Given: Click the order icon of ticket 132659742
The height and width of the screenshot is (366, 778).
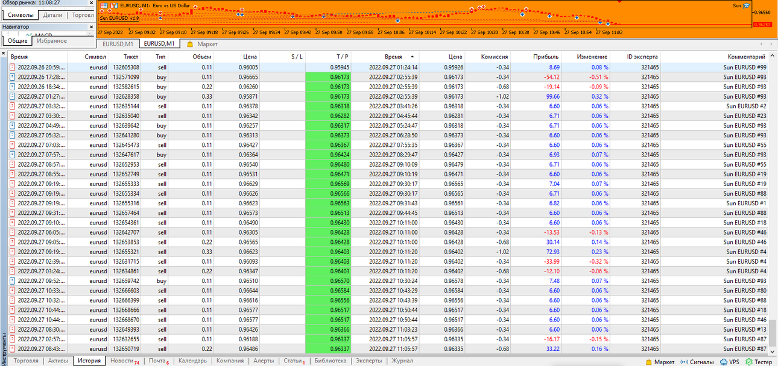Looking at the screenshot, I should click(13, 281).
